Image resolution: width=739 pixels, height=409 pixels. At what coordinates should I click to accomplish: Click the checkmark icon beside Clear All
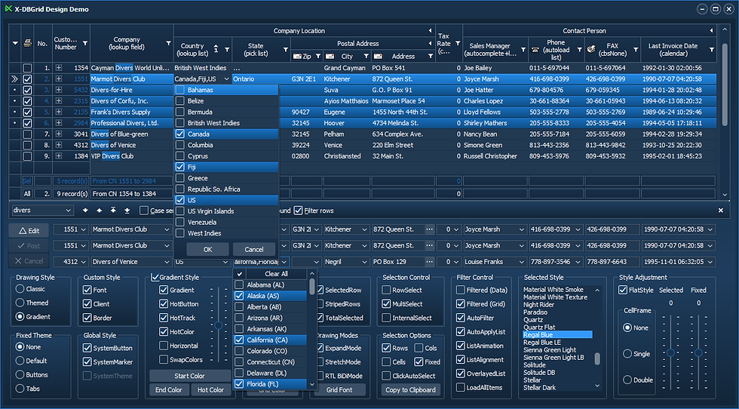pos(240,274)
